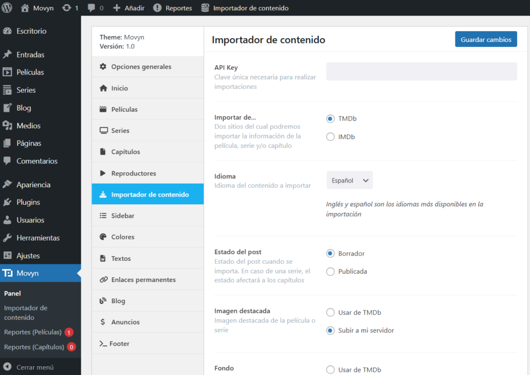The height and width of the screenshot is (375, 530).
Task: Click the Guardar cambios button
Action: tap(485, 39)
